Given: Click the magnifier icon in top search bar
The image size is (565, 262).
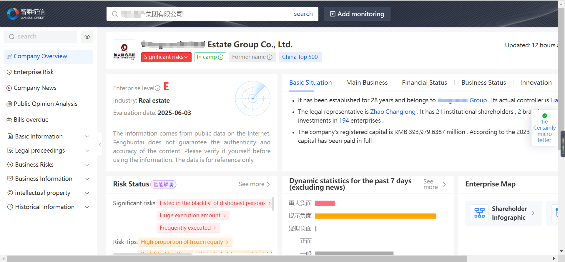Looking at the screenshot, I should [x=115, y=14].
